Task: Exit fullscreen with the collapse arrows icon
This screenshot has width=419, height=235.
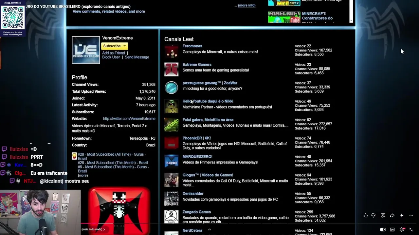Action: (411, 229)
